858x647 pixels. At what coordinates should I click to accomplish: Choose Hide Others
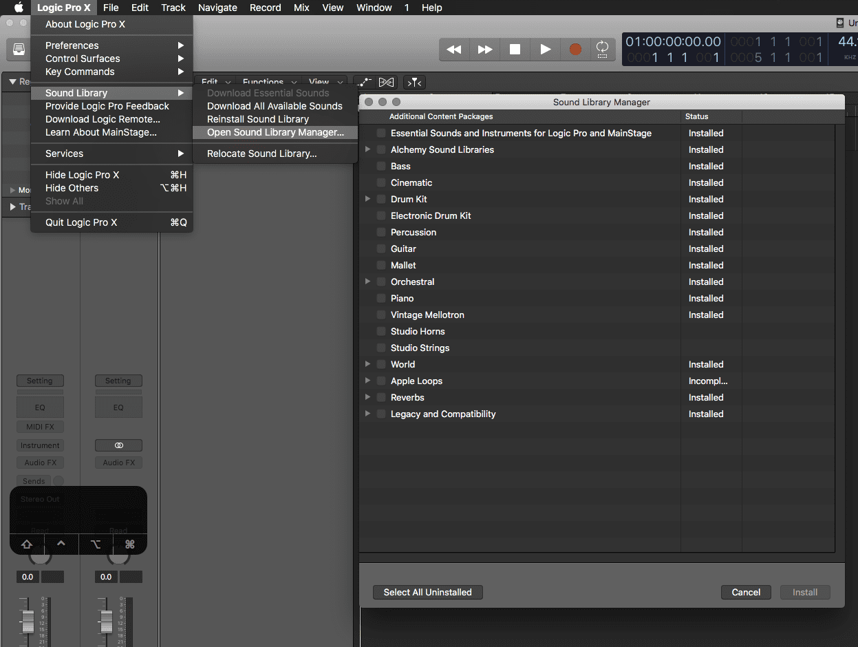tap(111, 188)
